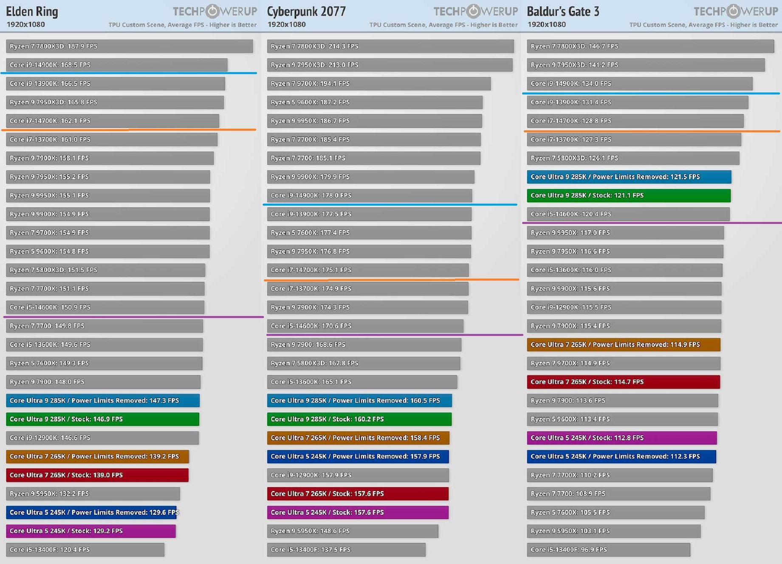This screenshot has height=564, width=782.
Task: Click the TechPowerUp power icon above Cyberpunk 2077 chart
Action: (473, 11)
